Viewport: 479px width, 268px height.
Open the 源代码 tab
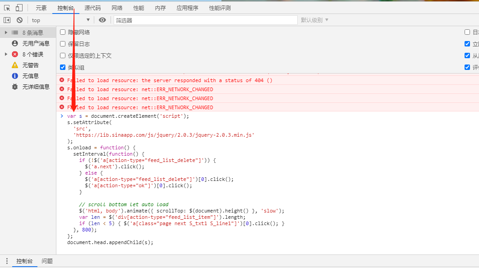(x=92, y=8)
